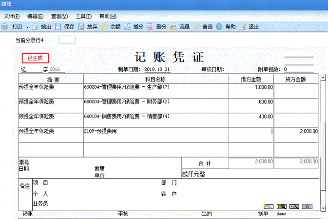Click the Discard (放弃) toolbar button
Image resolution: width=328 pixels, height=219 pixels.
point(88,27)
